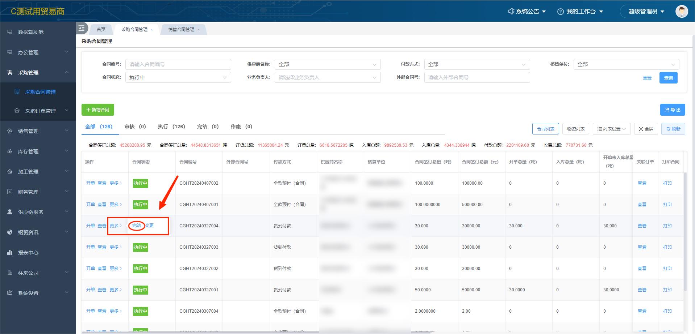Click the 刷新 refresh button

[x=673, y=129]
